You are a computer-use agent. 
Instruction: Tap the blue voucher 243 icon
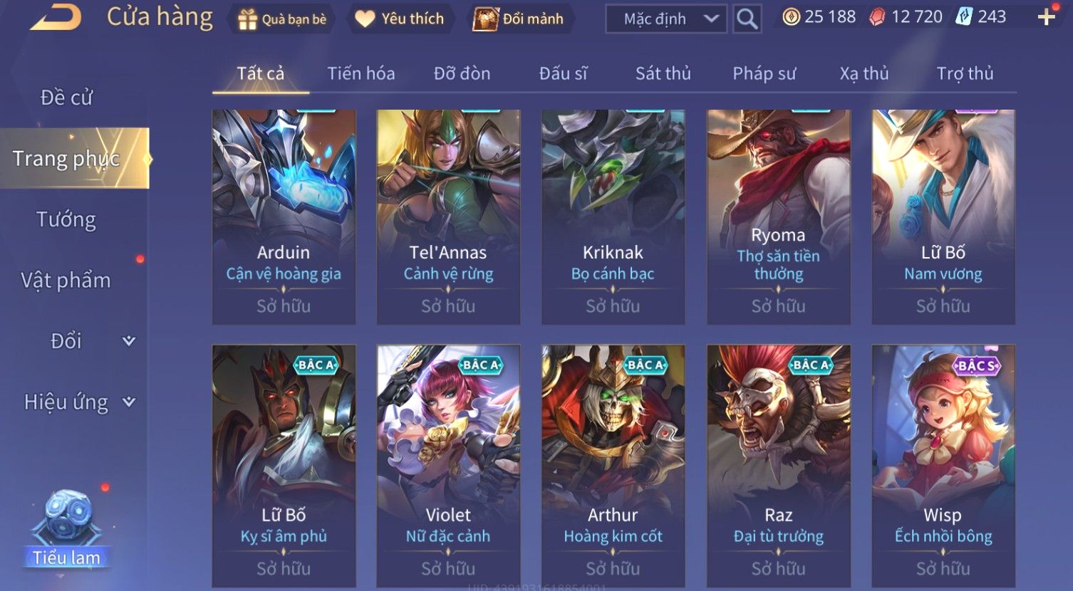pyautogui.click(x=963, y=17)
